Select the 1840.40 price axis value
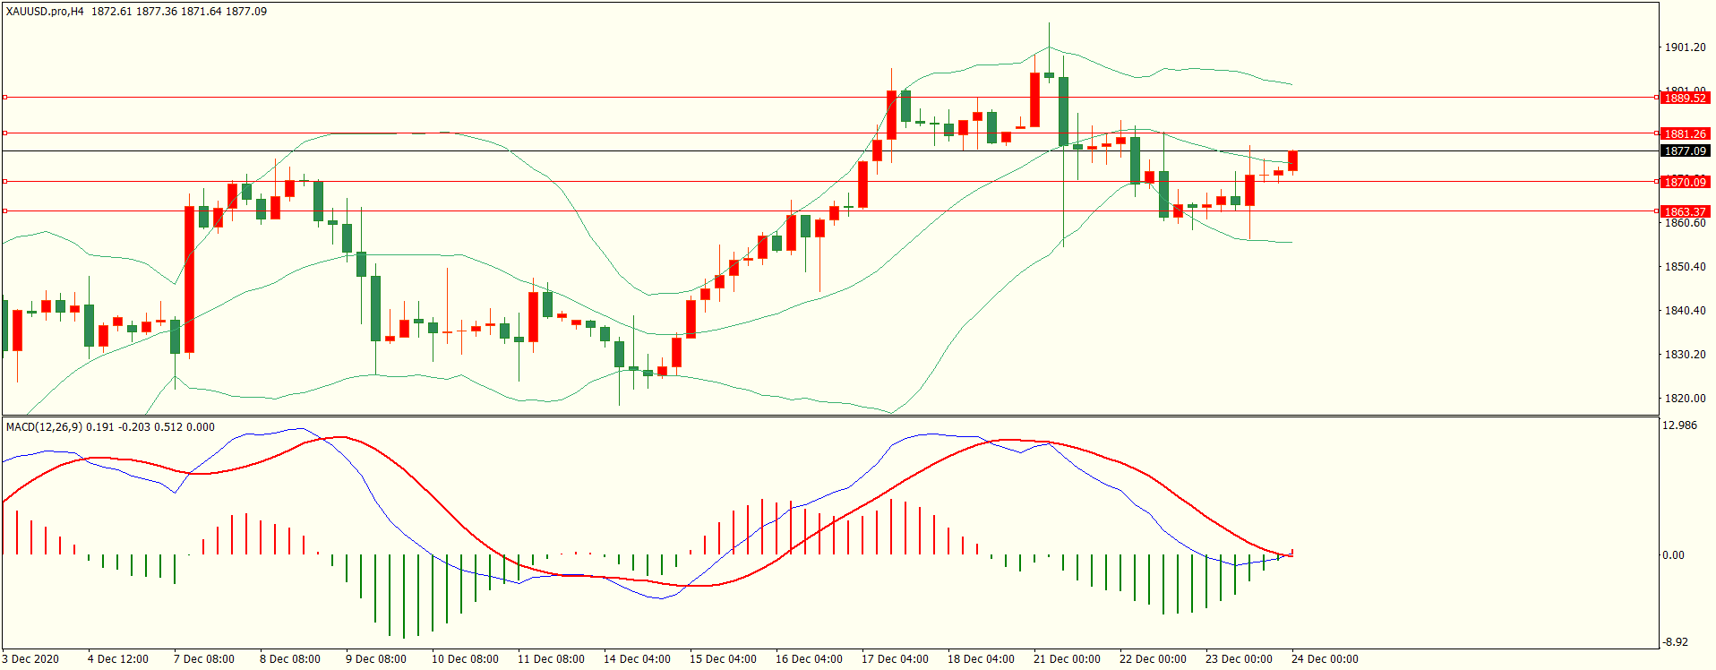Viewport: 1716px width, 670px height. (1685, 311)
